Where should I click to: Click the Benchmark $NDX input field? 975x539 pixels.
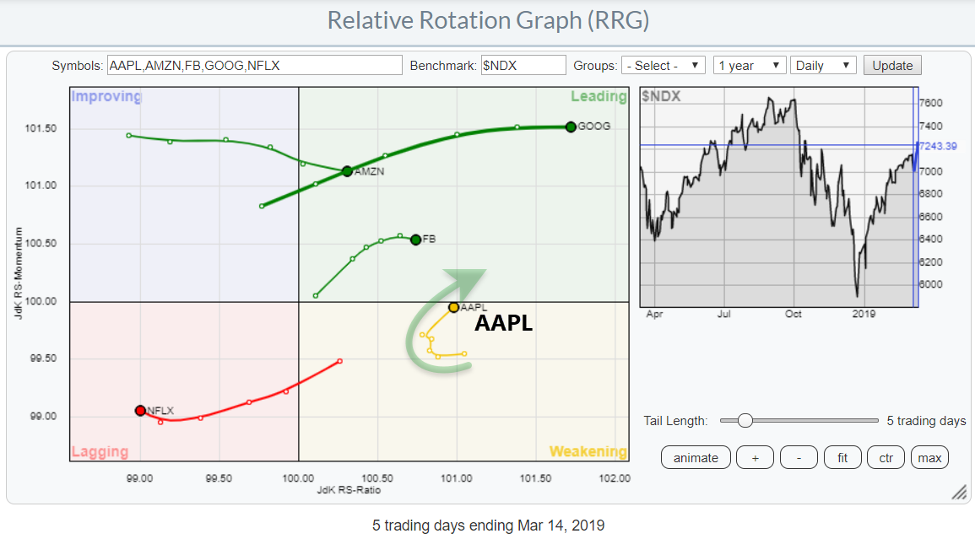pyautogui.click(x=523, y=65)
